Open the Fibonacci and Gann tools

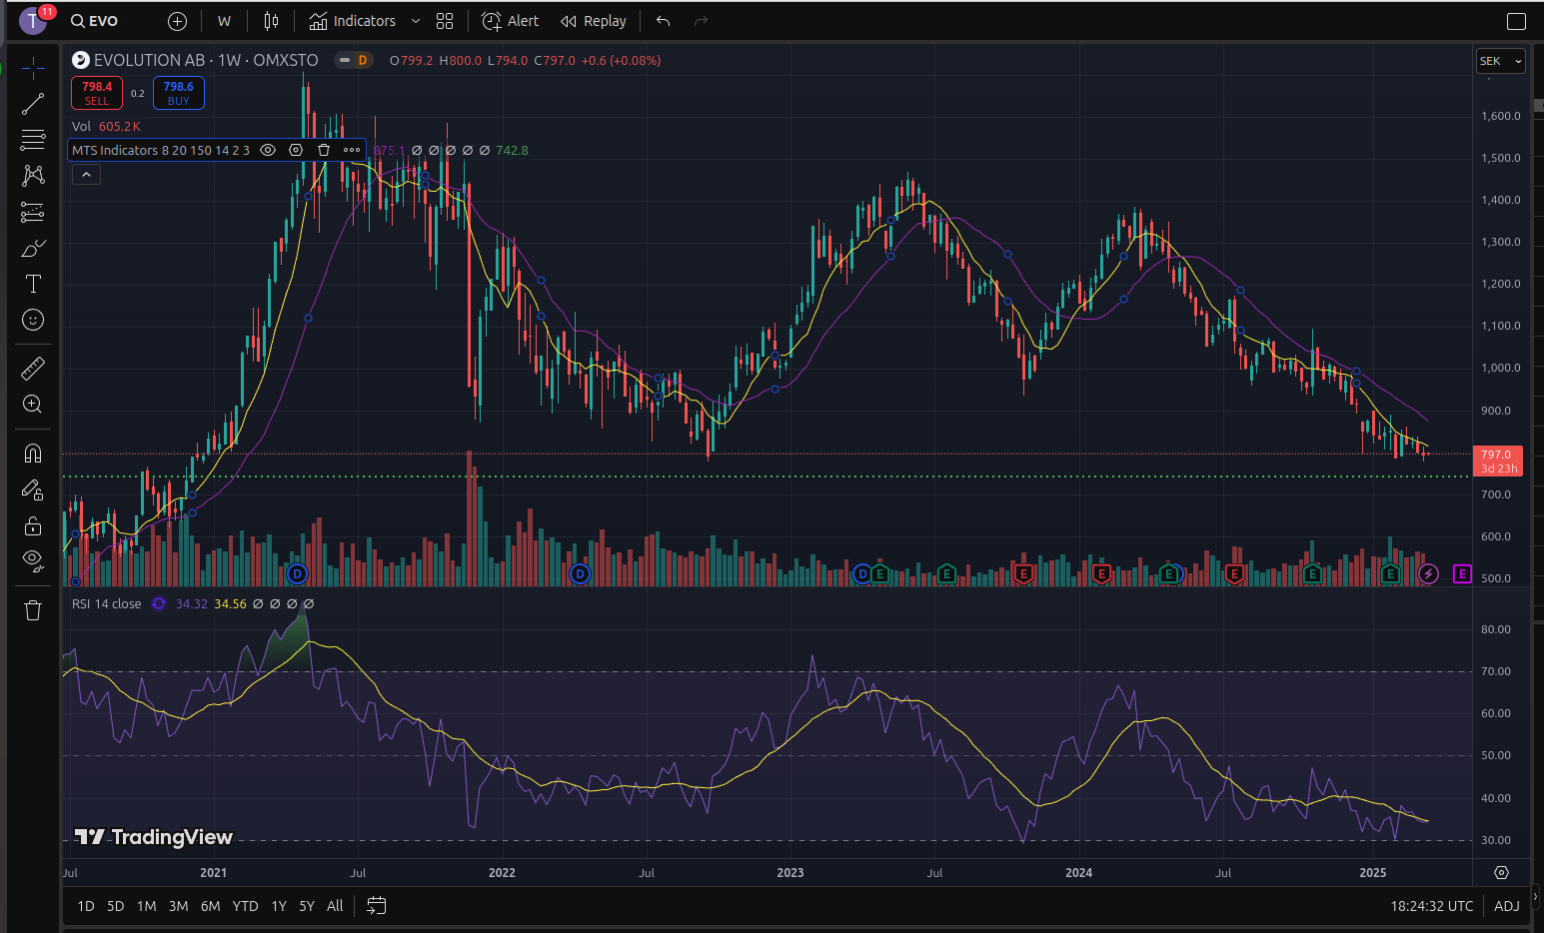(x=33, y=140)
